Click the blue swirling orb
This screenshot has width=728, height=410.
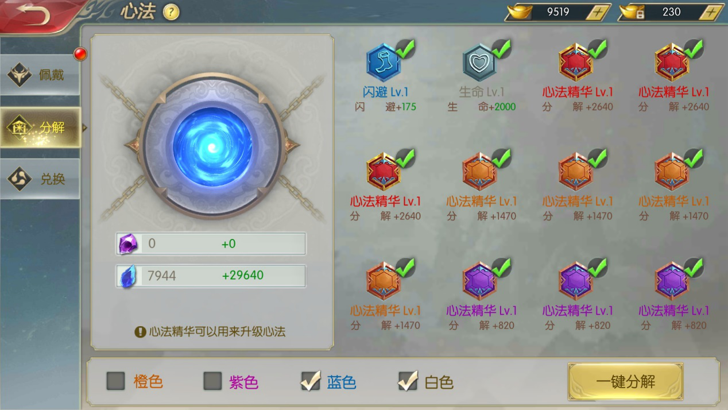[x=212, y=146]
